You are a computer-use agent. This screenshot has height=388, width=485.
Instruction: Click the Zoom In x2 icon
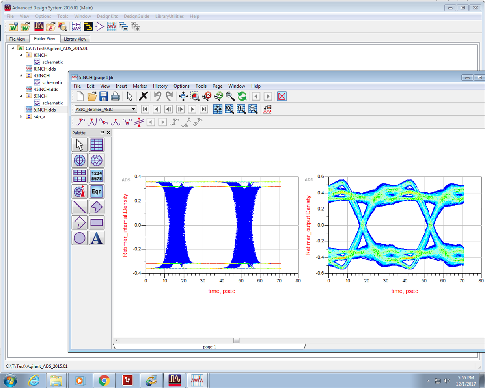pos(207,96)
